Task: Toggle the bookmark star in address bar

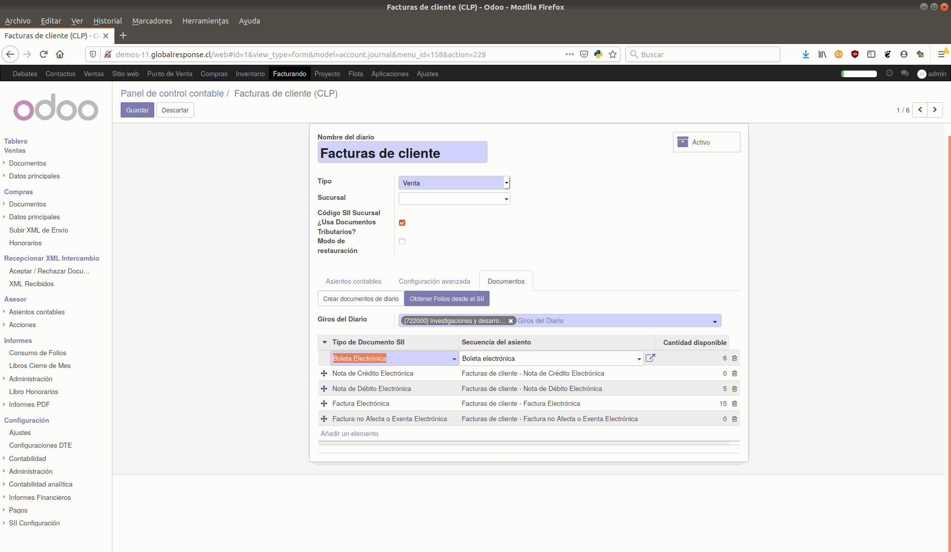Action: (613, 54)
